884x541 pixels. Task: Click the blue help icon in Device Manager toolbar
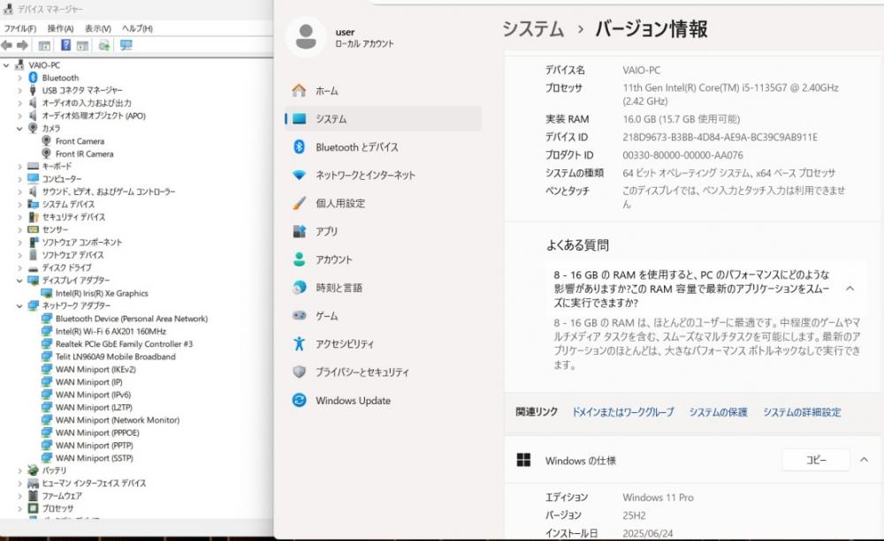66,45
